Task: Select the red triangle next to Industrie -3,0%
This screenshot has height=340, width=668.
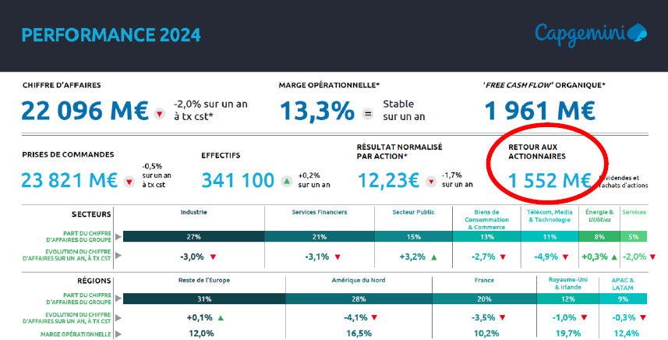Action: (x=213, y=256)
